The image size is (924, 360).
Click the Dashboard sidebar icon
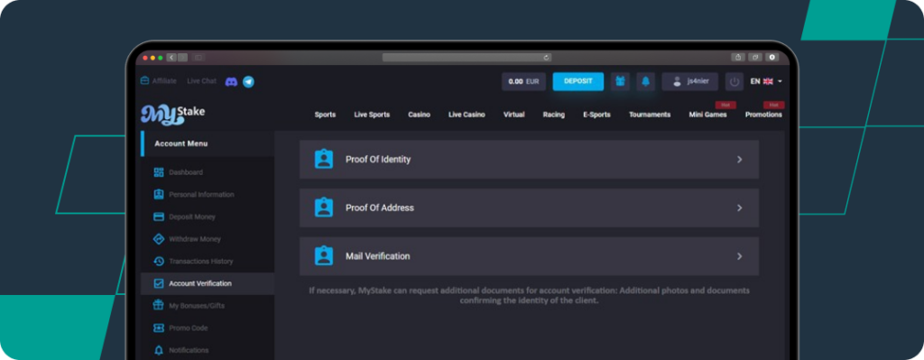[x=159, y=172]
